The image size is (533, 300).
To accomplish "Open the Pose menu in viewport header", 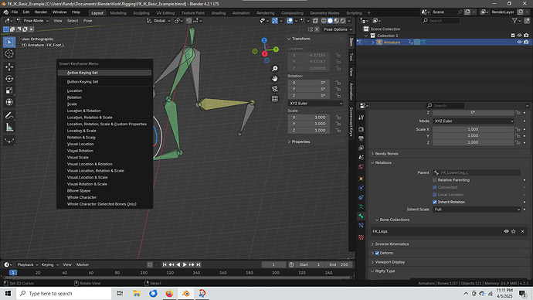I will [x=88, y=21].
